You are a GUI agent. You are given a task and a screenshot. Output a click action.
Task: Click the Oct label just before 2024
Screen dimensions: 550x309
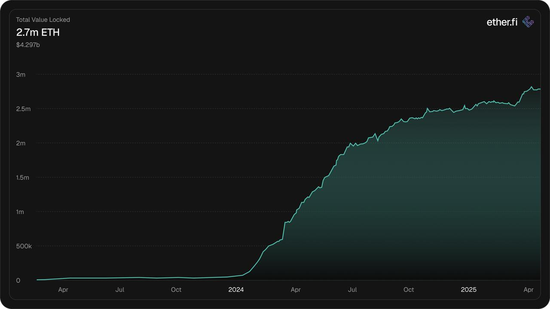(x=176, y=290)
